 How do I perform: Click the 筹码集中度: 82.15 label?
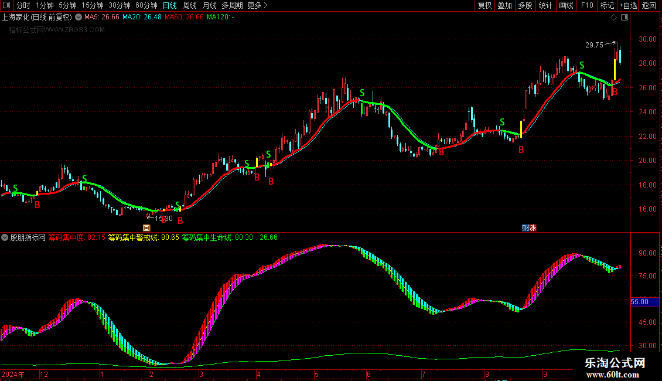[x=77, y=237]
